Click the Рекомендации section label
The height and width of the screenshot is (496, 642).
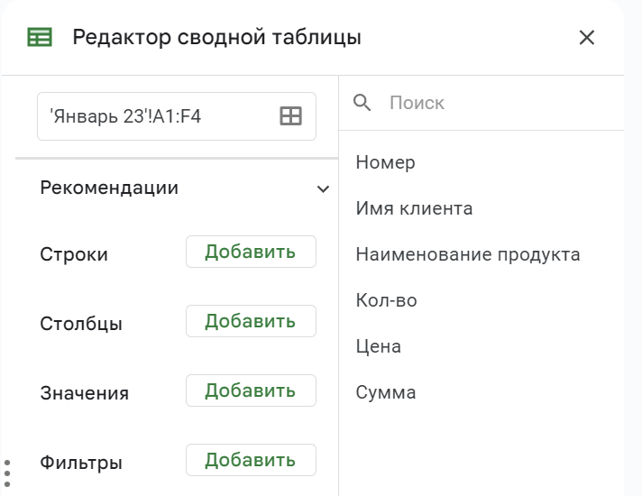pyautogui.click(x=109, y=188)
